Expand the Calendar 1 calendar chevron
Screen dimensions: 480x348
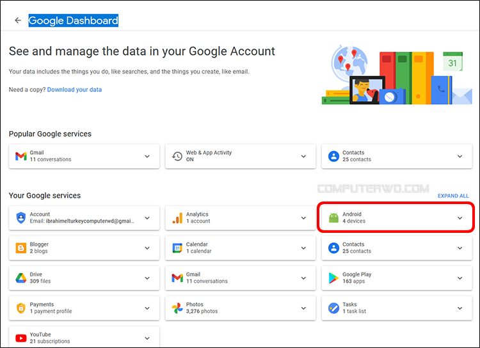pos(303,248)
